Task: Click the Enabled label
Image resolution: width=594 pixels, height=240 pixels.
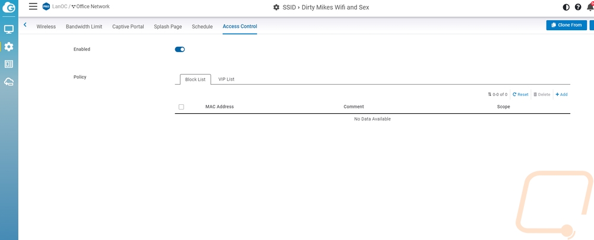Action: 82,49
